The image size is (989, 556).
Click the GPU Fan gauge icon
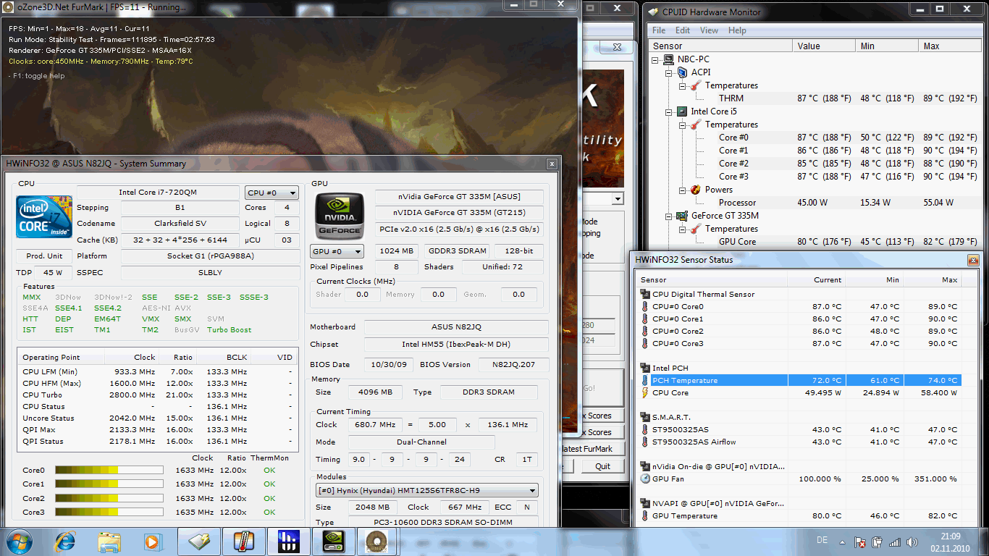tap(645, 479)
